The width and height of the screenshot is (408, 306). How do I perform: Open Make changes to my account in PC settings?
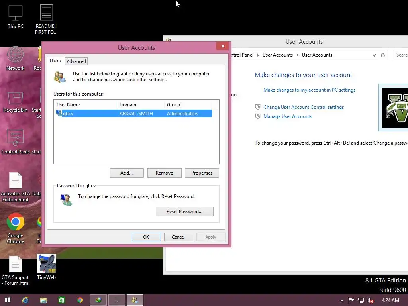click(x=309, y=90)
